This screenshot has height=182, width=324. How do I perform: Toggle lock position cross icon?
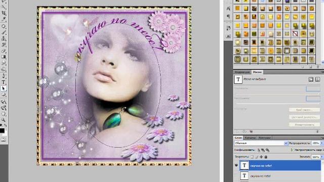point(261,157)
